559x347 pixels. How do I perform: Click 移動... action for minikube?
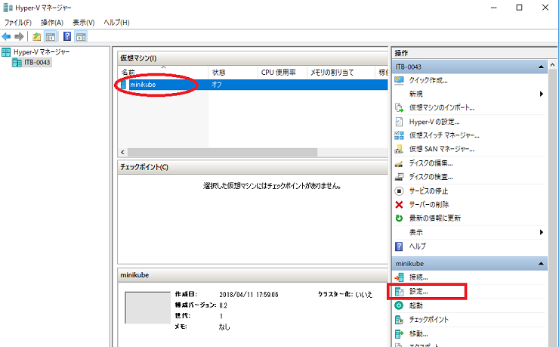coord(418,334)
